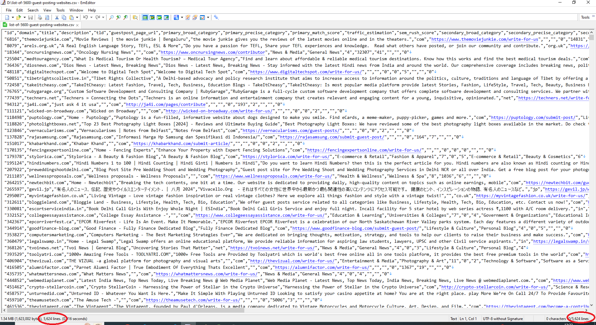Screen dimensions: 596x325
Task: Click the Print toolbar icon
Action: [x=39, y=17]
